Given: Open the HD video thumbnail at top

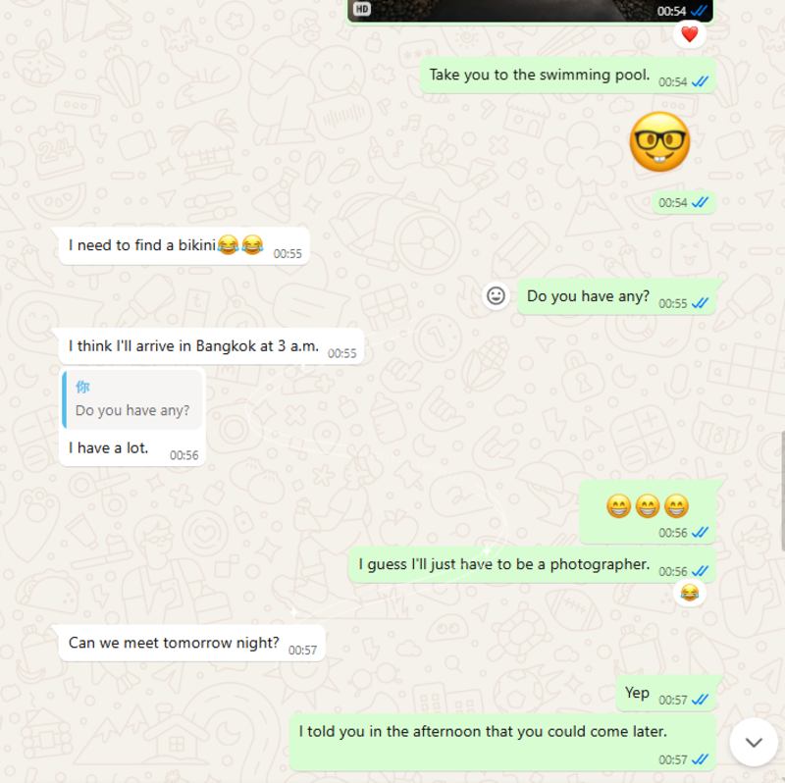Looking at the screenshot, I should [530, 10].
